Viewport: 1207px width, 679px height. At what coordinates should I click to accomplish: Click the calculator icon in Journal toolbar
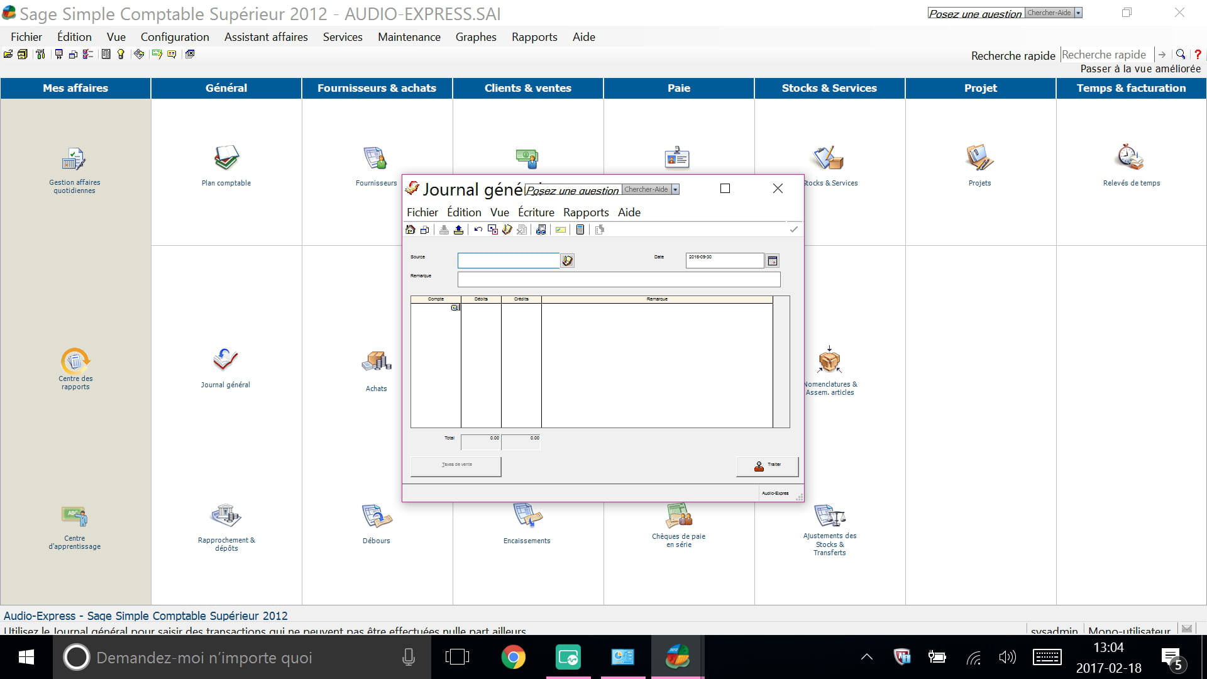click(x=580, y=229)
